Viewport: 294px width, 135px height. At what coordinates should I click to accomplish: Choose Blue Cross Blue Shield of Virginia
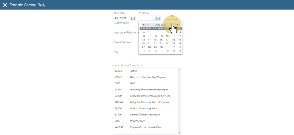(x=148, y=77)
